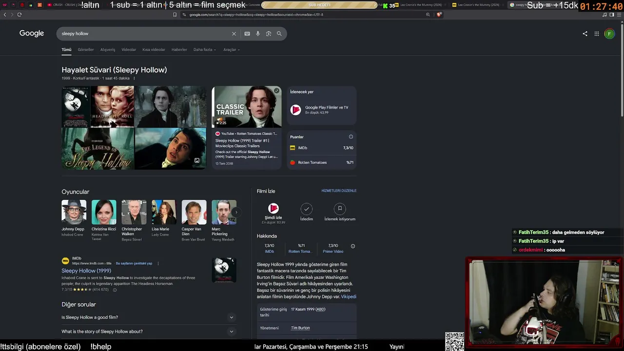Open the IMDb result poster thumbnail
The image size is (624, 351).
pyautogui.click(x=224, y=270)
